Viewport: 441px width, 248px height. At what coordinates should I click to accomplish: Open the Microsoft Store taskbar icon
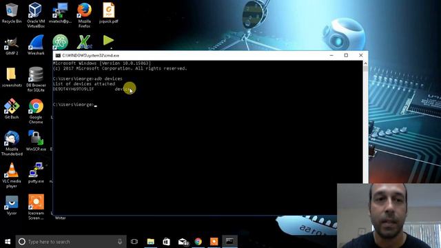pyautogui.click(x=167, y=242)
